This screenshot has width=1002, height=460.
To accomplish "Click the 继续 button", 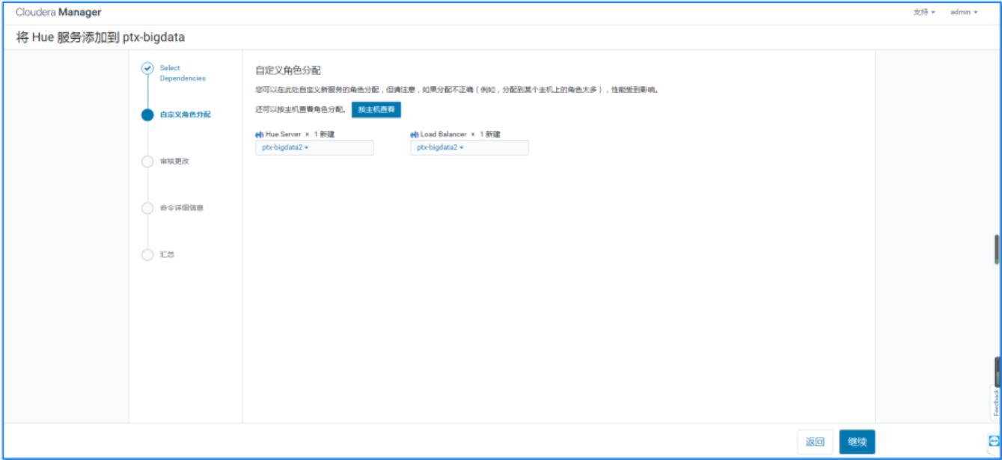I will 857,442.
